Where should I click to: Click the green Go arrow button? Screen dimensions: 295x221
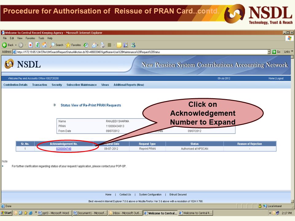[274, 52]
